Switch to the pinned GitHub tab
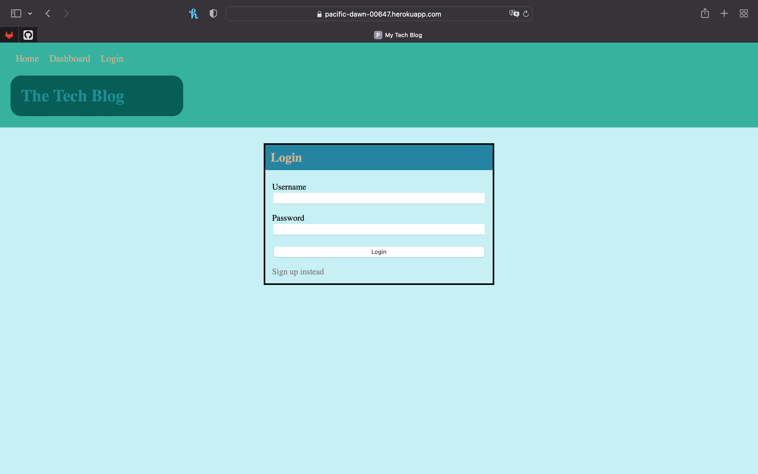758x474 pixels. [28, 35]
